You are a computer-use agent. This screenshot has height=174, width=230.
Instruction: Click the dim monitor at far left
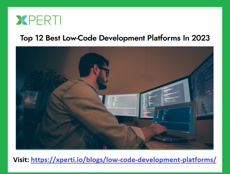[x=31, y=99]
